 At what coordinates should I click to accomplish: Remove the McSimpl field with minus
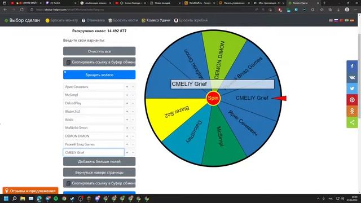point(133,95)
